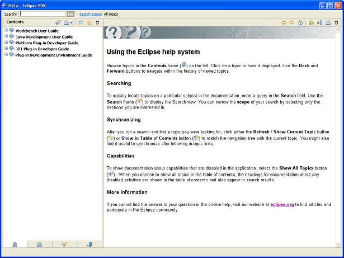The width and height of the screenshot is (344, 258).
Task: Open the Platform Plug-in Developer Guide topic
Action: [x=47, y=43]
